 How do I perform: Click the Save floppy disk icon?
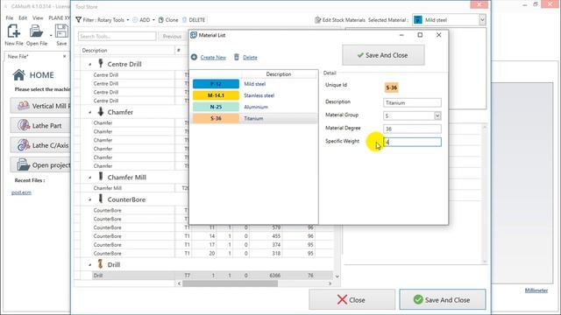click(x=61, y=31)
